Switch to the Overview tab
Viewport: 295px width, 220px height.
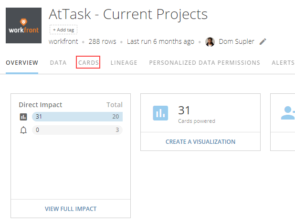(x=22, y=62)
